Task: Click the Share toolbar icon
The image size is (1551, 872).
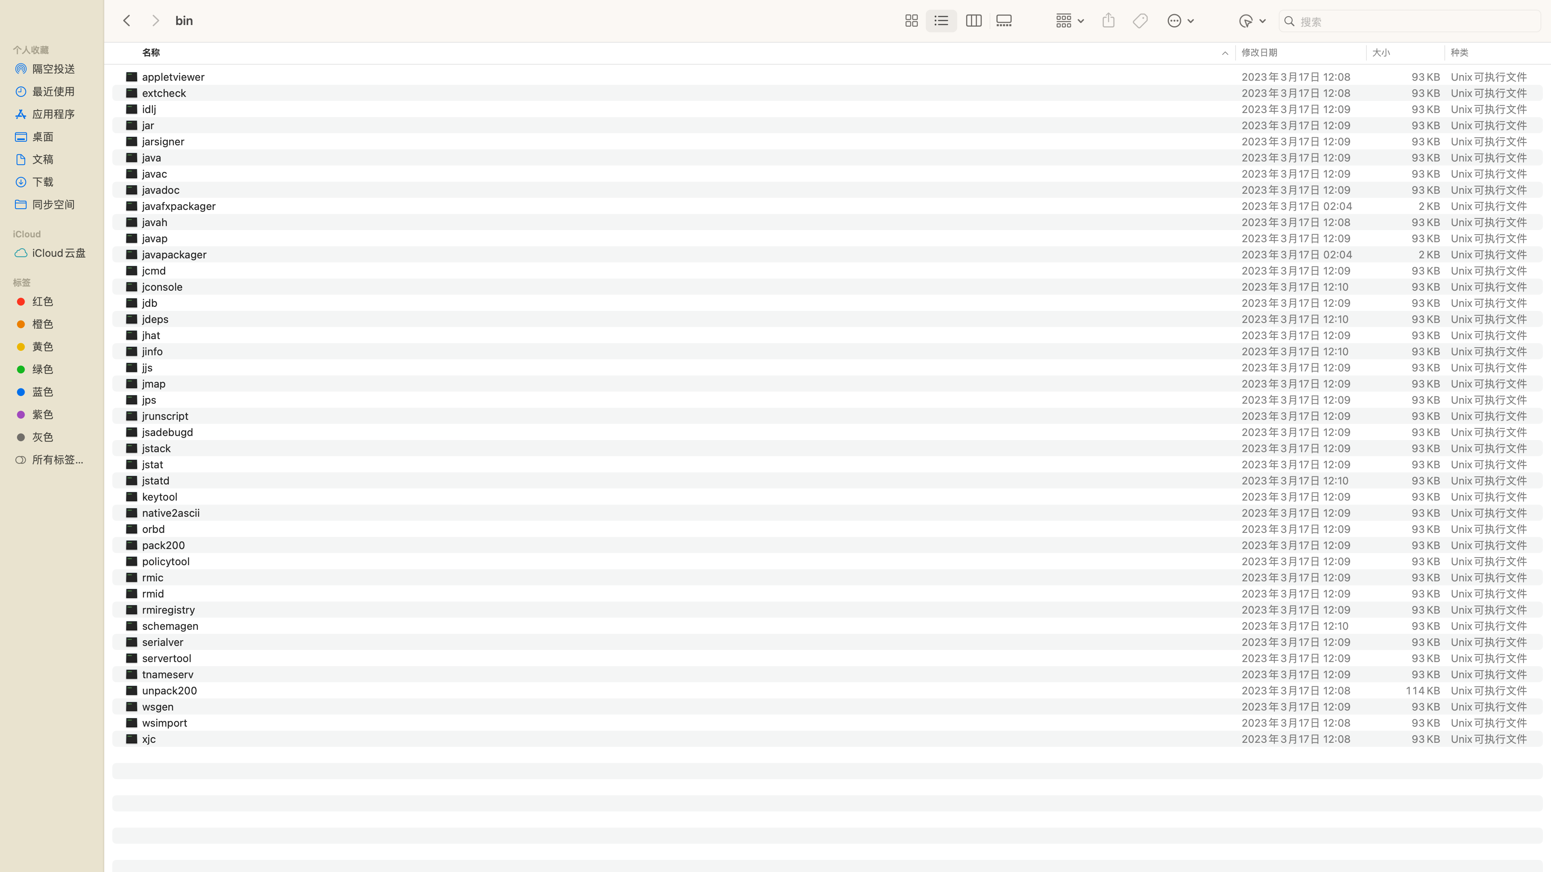Action: 1108,21
